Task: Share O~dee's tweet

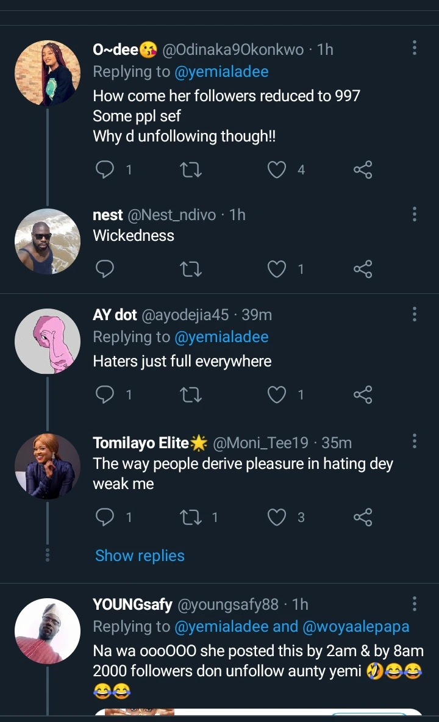Action: (x=363, y=170)
